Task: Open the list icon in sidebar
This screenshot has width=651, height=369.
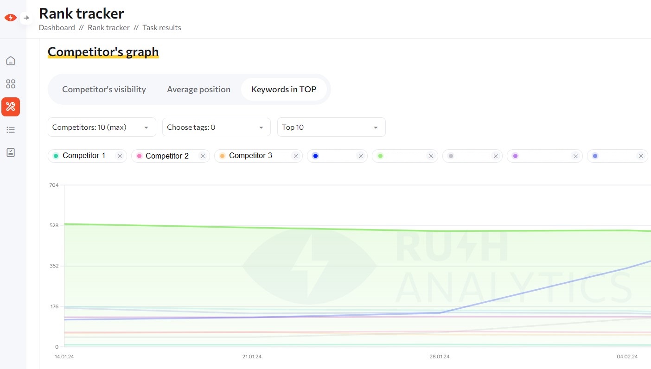Action: (11, 130)
